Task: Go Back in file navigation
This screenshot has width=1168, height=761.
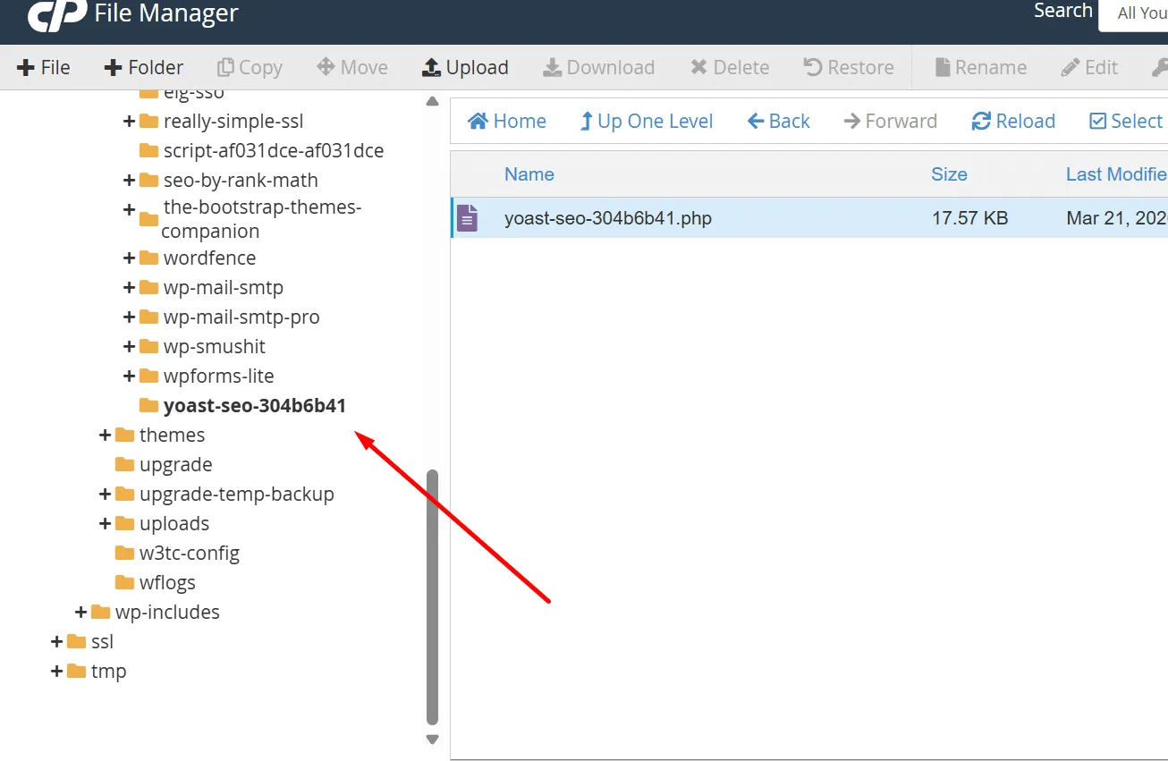Action: coord(778,121)
